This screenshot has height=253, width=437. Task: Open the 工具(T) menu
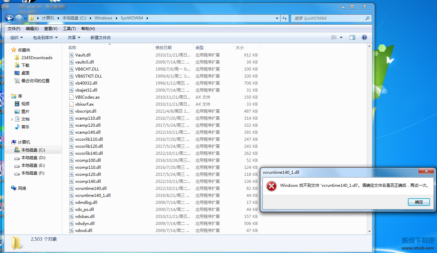(x=69, y=29)
